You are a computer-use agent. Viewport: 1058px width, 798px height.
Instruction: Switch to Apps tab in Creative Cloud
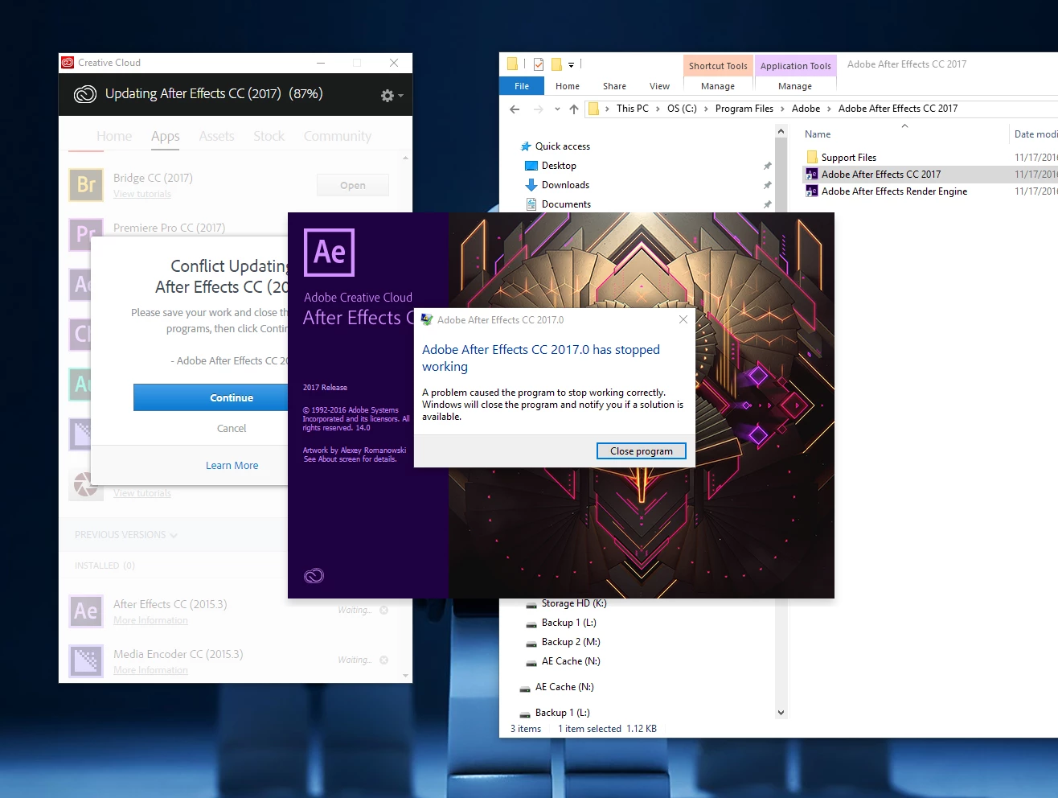click(166, 136)
